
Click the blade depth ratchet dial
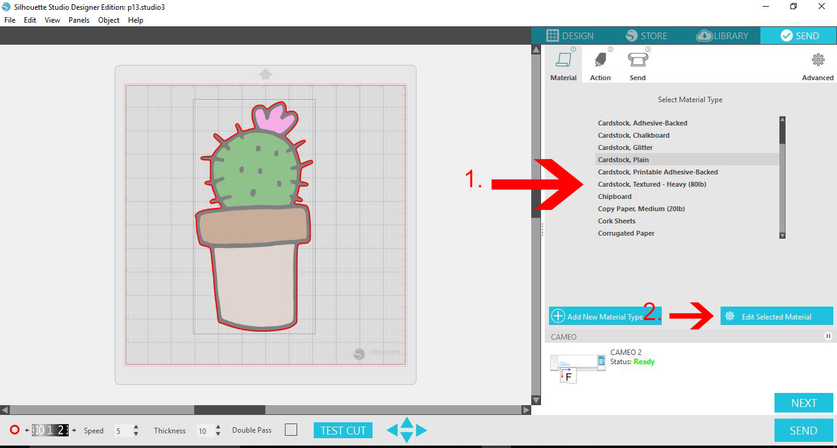click(50, 430)
